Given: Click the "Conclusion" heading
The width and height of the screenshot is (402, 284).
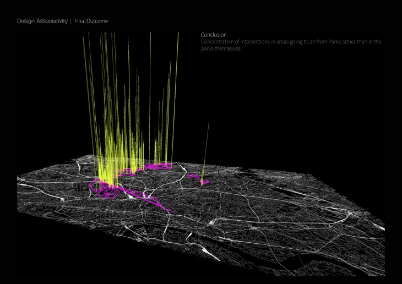Looking at the screenshot, I should [x=214, y=35].
